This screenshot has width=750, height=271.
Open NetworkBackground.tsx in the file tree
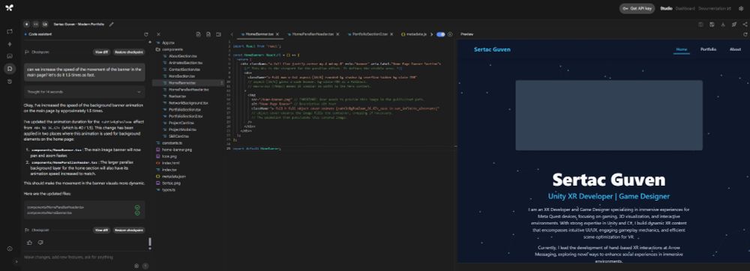(188, 103)
